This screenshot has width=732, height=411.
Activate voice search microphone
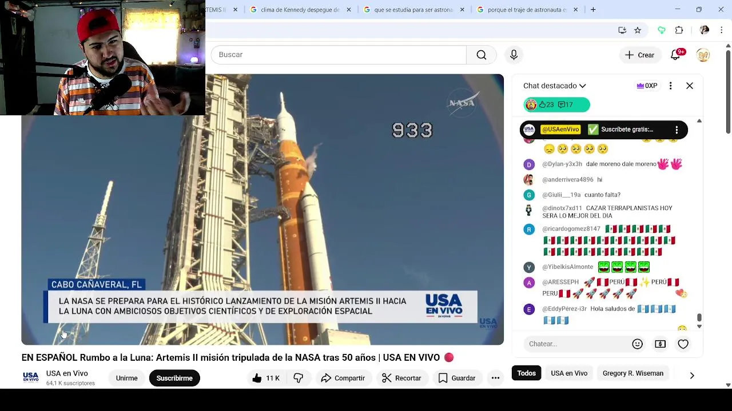coord(514,55)
